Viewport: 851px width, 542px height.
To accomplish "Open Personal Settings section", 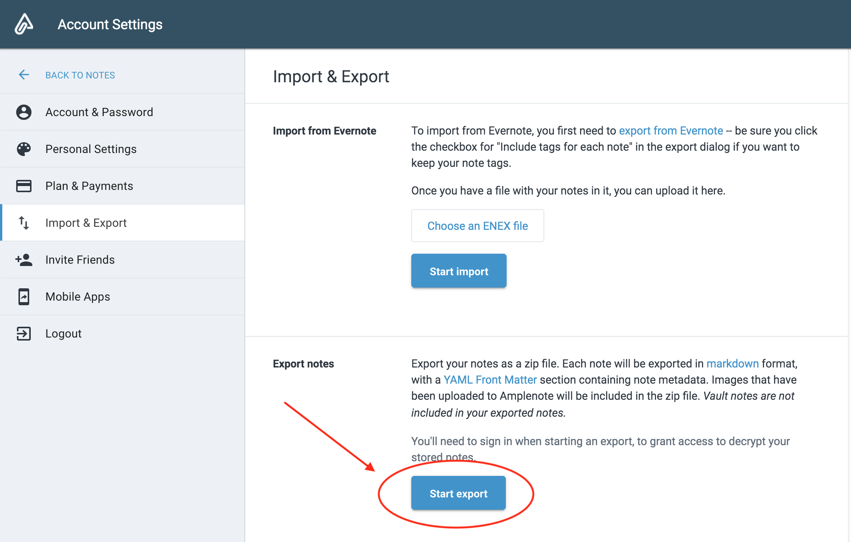I will (x=123, y=149).
